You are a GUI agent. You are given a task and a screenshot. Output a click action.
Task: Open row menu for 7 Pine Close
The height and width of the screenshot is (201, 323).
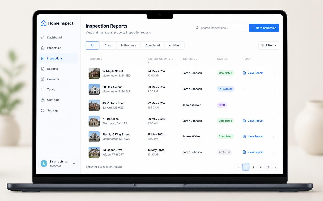(x=274, y=121)
